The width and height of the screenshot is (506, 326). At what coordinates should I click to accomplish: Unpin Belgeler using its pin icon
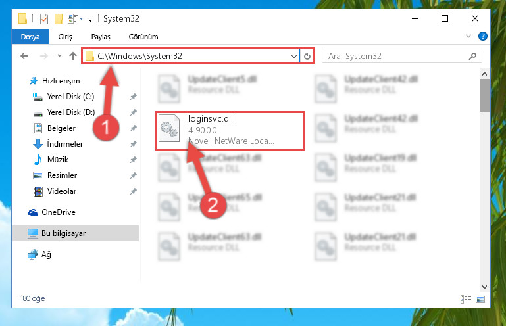click(x=133, y=128)
